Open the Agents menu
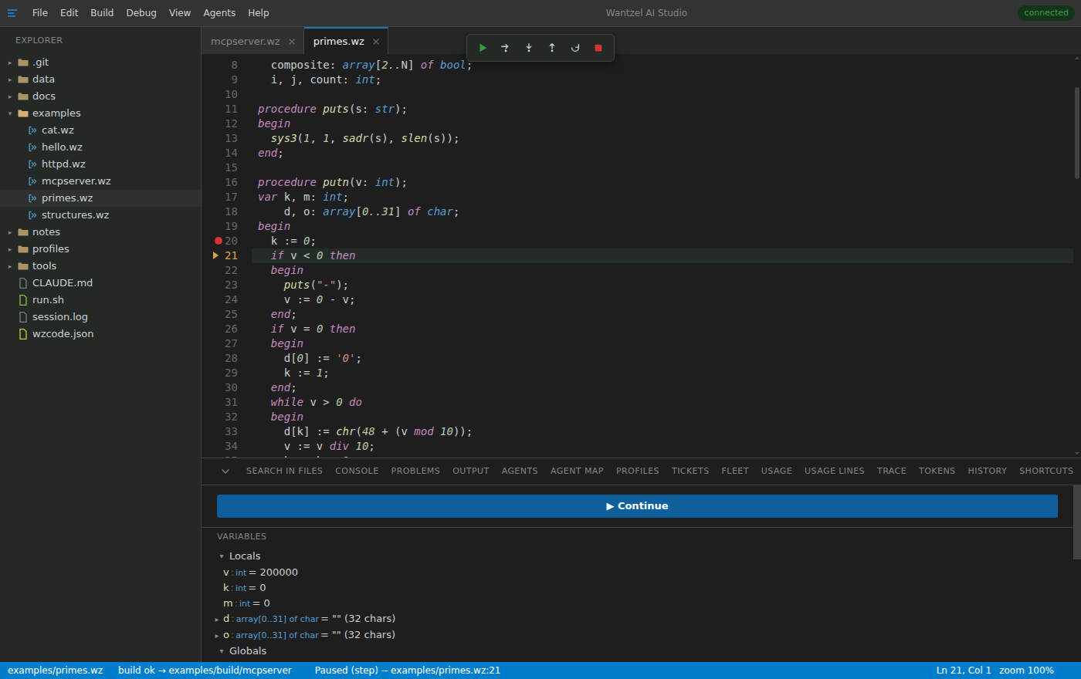The image size is (1081, 679). pyautogui.click(x=219, y=13)
